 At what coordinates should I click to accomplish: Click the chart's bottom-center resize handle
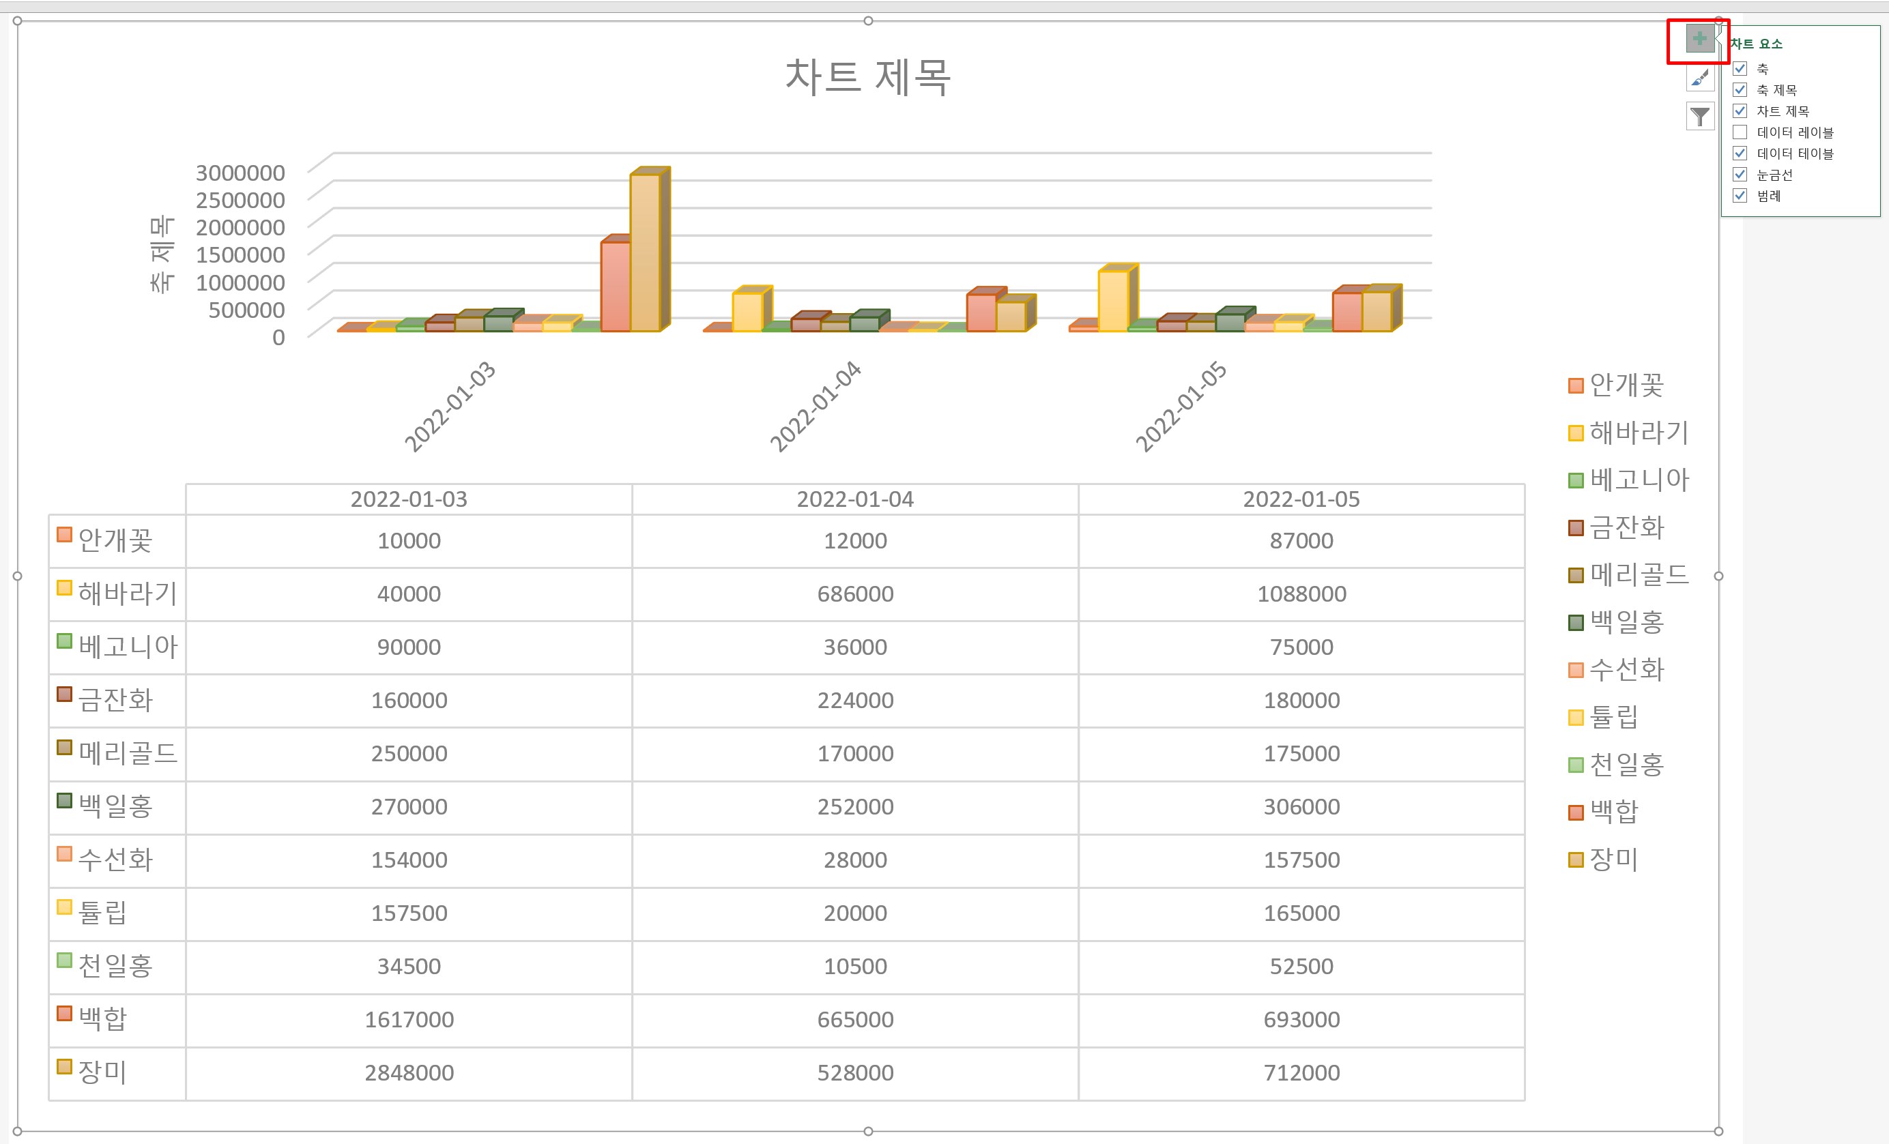(868, 1131)
